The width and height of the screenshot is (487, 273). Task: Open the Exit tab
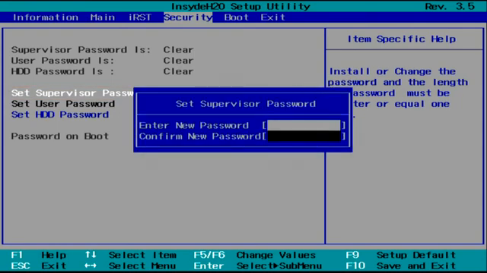click(272, 17)
